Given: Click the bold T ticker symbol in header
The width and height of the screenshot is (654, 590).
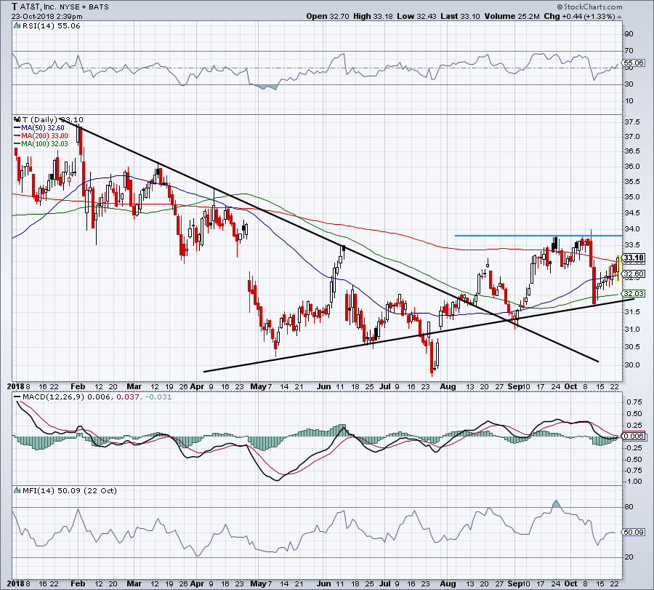Looking at the screenshot, I should coord(15,7).
